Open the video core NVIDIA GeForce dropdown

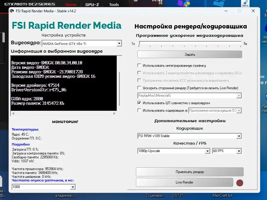pos(119,43)
